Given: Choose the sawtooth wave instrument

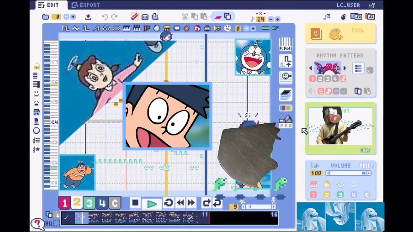Looking at the screenshot, I should [x=96, y=28].
